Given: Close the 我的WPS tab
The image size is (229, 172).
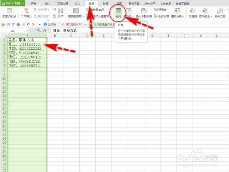Looking at the screenshot, I should [x=85, y=24].
